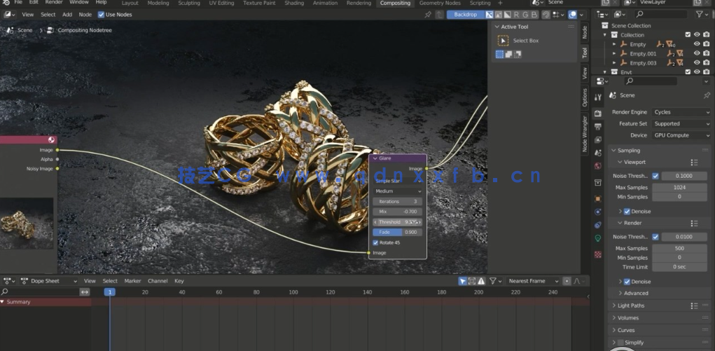Enable only selected keyframes arrow icon in Dope Sheet
The height and width of the screenshot is (351, 715).
(463, 281)
